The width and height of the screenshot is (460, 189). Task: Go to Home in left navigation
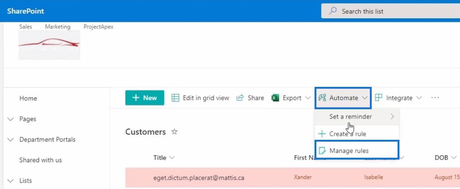pyautogui.click(x=28, y=98)
